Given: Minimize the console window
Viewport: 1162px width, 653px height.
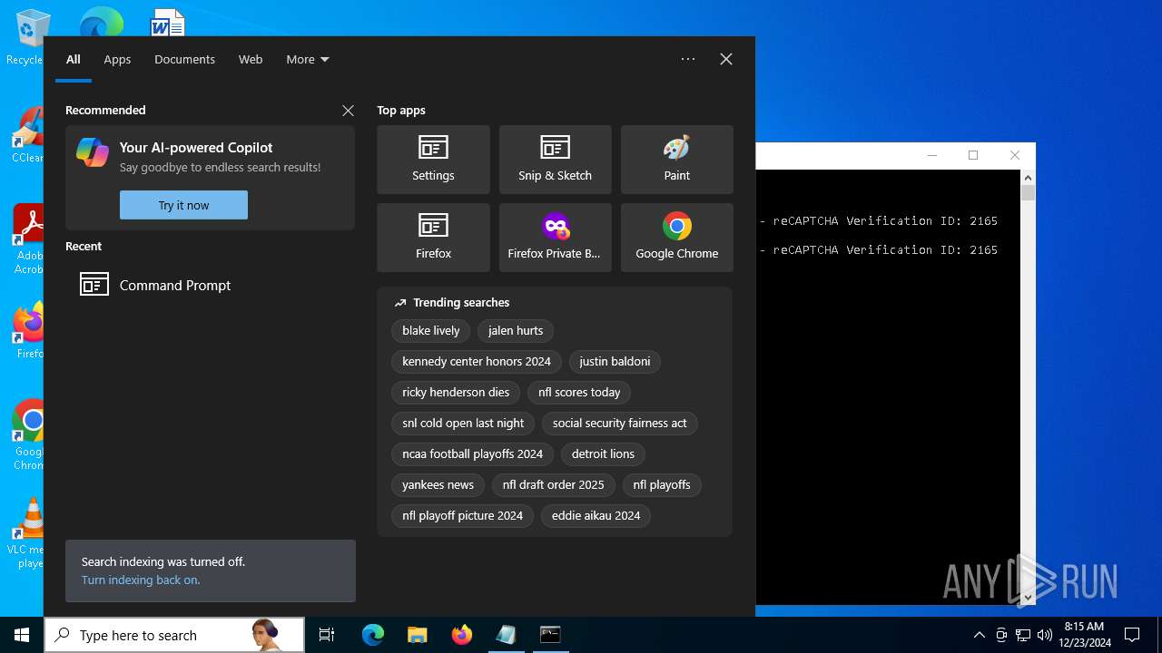Looking at the screenshot, I should [931, 155].
